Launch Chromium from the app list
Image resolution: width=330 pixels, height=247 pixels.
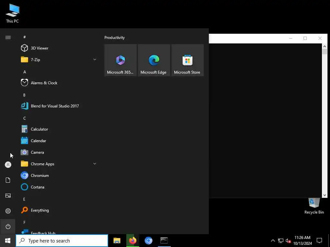(x=59, y=175)
